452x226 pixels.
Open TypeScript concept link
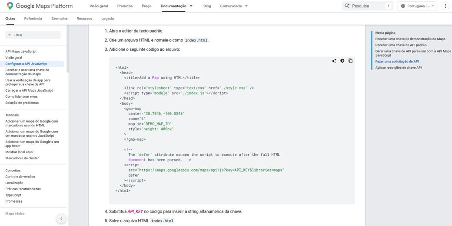pos(13,195)
